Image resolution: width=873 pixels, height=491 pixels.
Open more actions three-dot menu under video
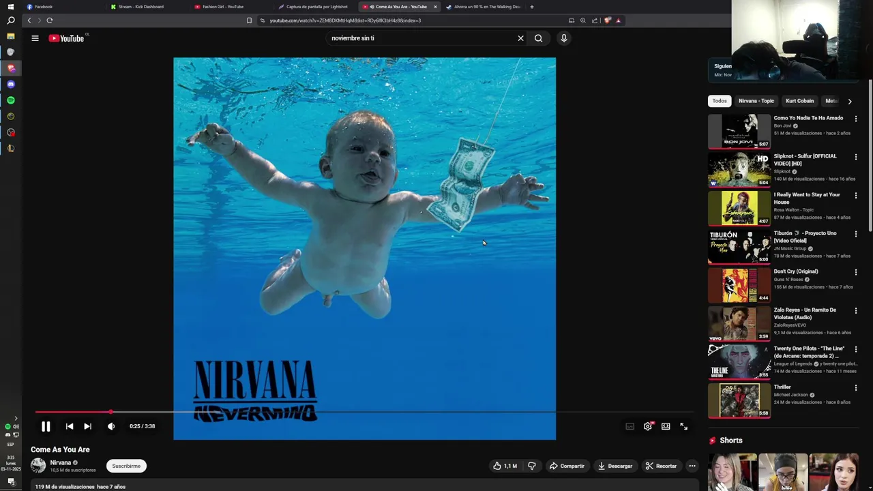(x=692, y=466)
